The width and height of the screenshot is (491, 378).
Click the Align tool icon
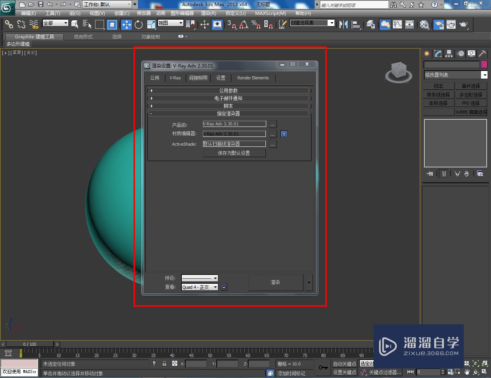click(x=356, y=25)
